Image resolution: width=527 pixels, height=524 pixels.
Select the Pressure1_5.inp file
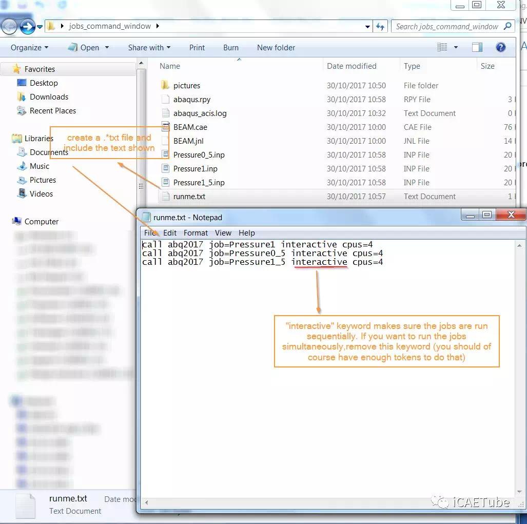point(199,183)
